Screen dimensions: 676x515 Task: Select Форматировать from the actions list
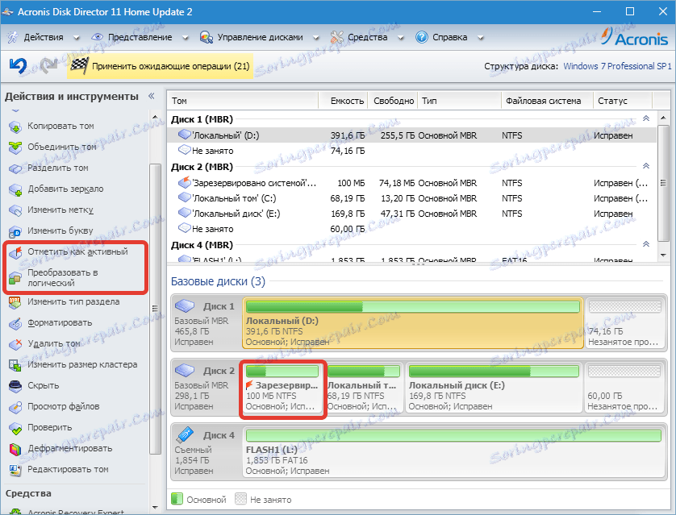60,323
